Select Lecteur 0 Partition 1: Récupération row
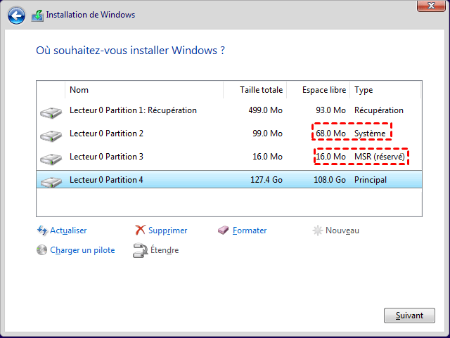450x338 pixels. (x=229, y=110)
